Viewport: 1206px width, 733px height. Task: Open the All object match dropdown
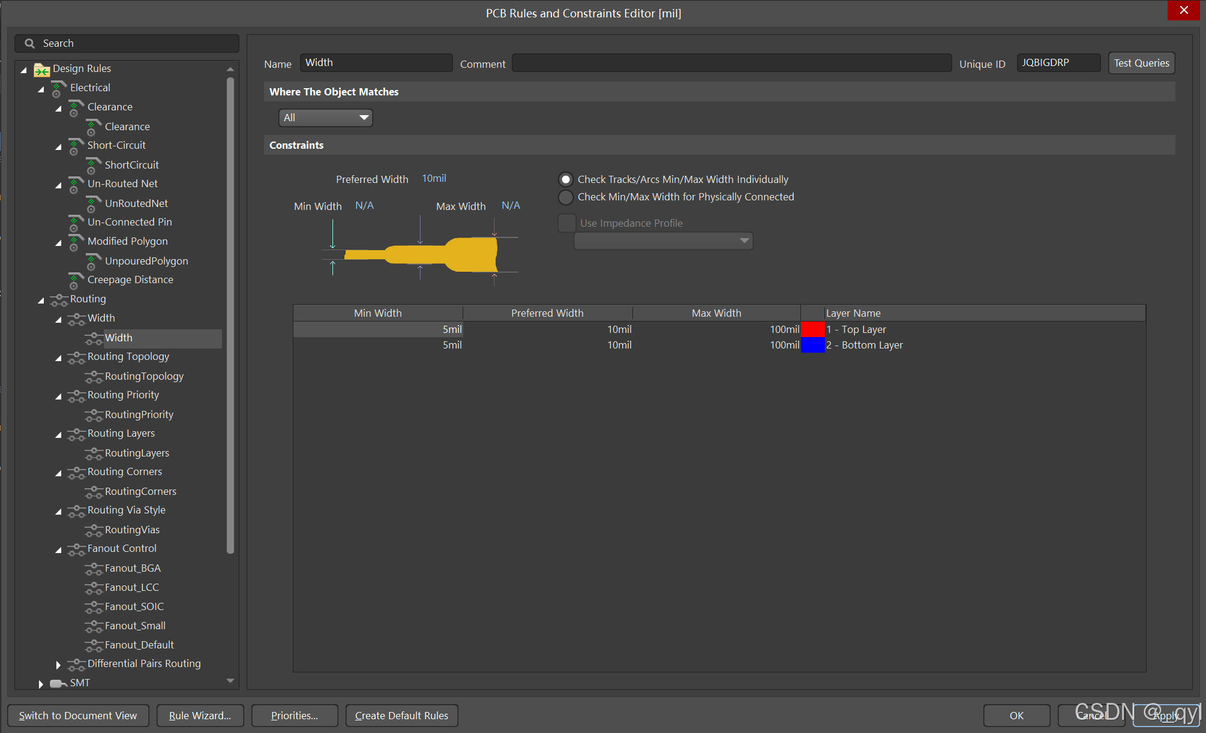325,118
